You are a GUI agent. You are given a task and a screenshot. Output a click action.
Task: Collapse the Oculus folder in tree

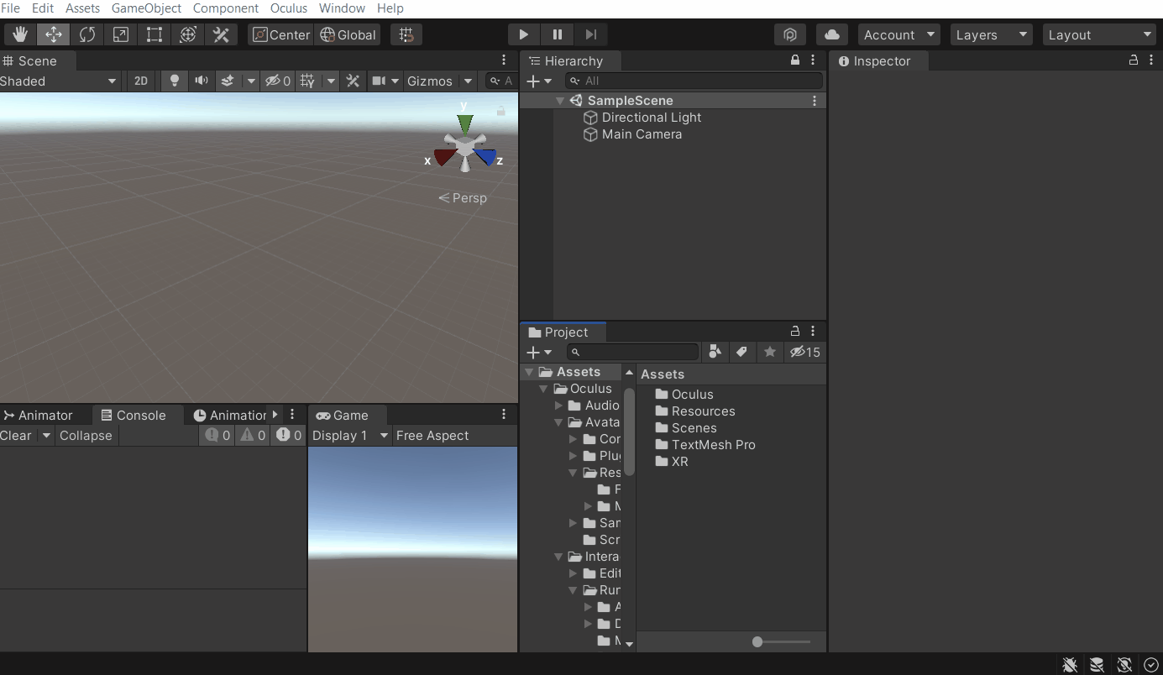544,389
